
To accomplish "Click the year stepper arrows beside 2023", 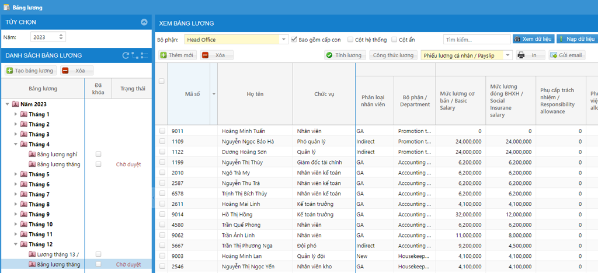I will click(x=61, y=37).
